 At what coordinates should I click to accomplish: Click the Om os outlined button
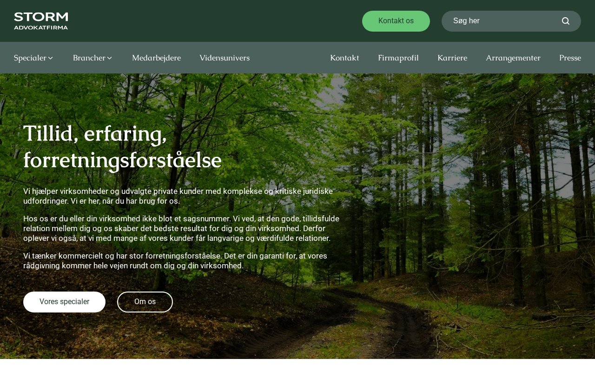tap(145, 302)
